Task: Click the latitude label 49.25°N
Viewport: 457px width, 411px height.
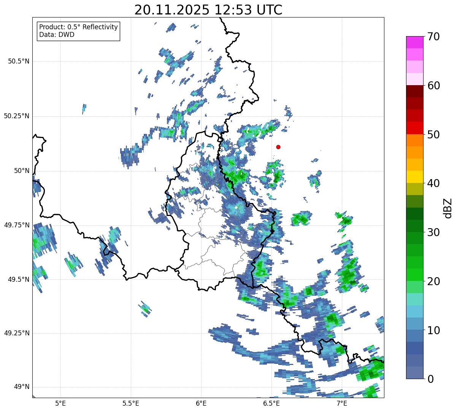Action: (x=16, y=333)
